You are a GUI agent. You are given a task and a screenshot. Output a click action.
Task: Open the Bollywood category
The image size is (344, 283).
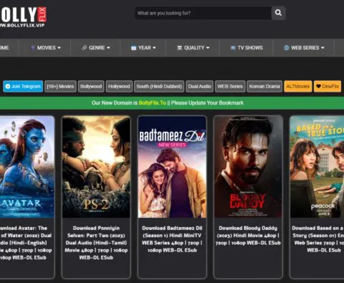coord(91,86)
